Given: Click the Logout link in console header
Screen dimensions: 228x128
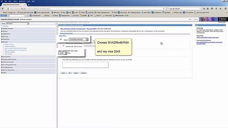Looking at the screenshot, I should 196,19.
